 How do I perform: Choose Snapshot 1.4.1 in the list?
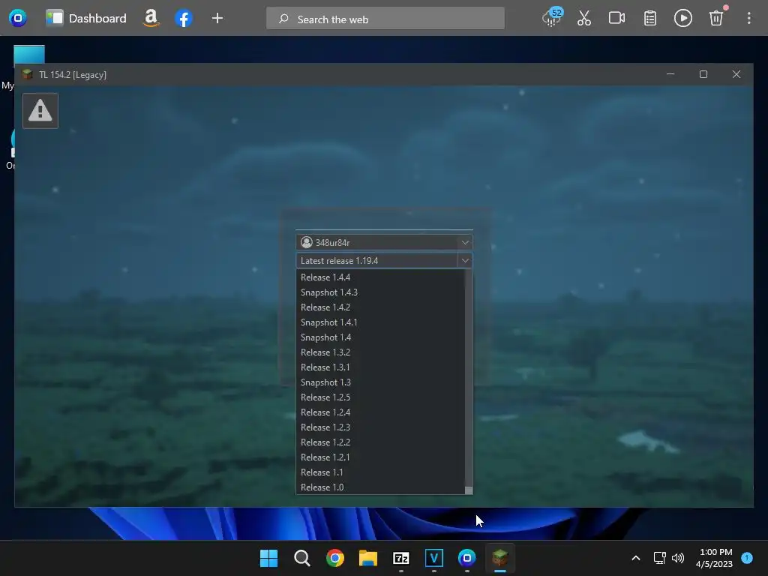pyautogui.click(x=380, y=322)
